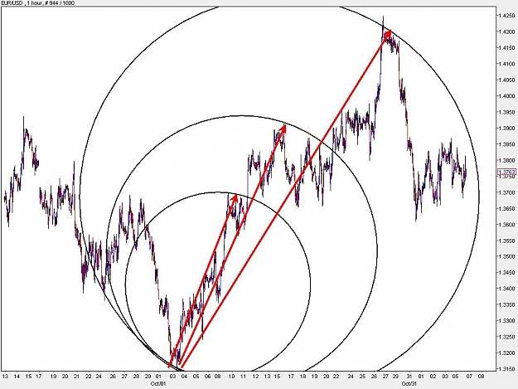
Task: Click the EUR/USD 1 hour chart title
Action: tap(37, 3)
